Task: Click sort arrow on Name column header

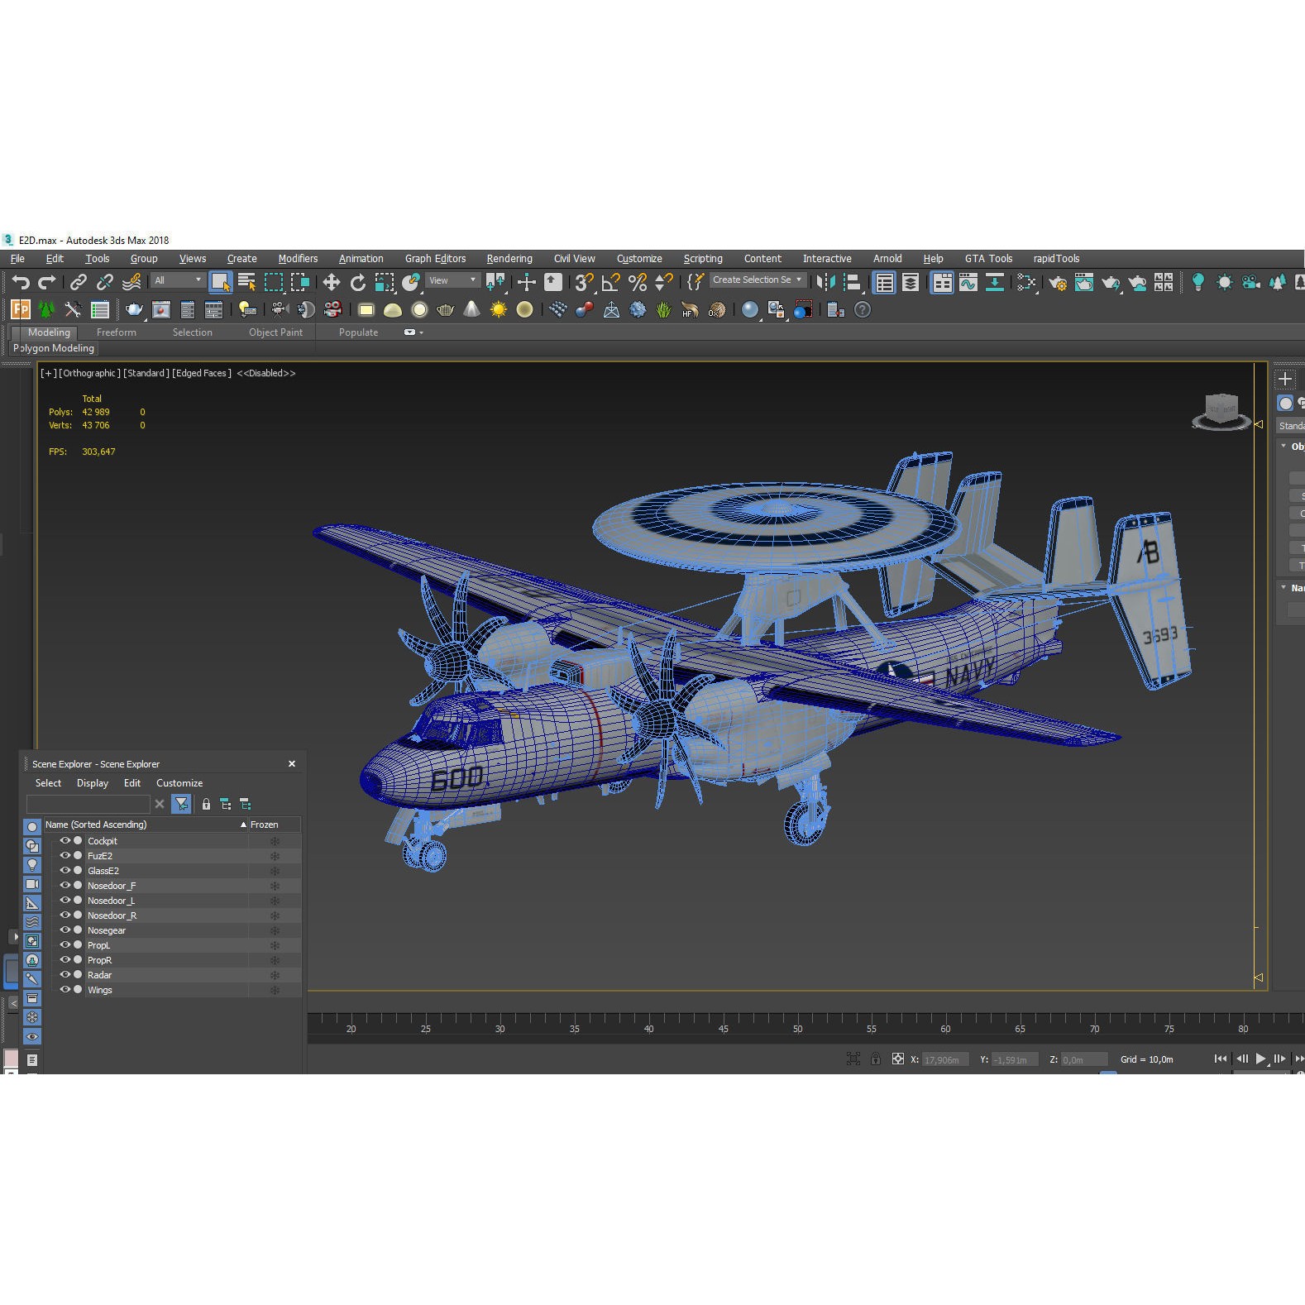Action: coord(243,825)
